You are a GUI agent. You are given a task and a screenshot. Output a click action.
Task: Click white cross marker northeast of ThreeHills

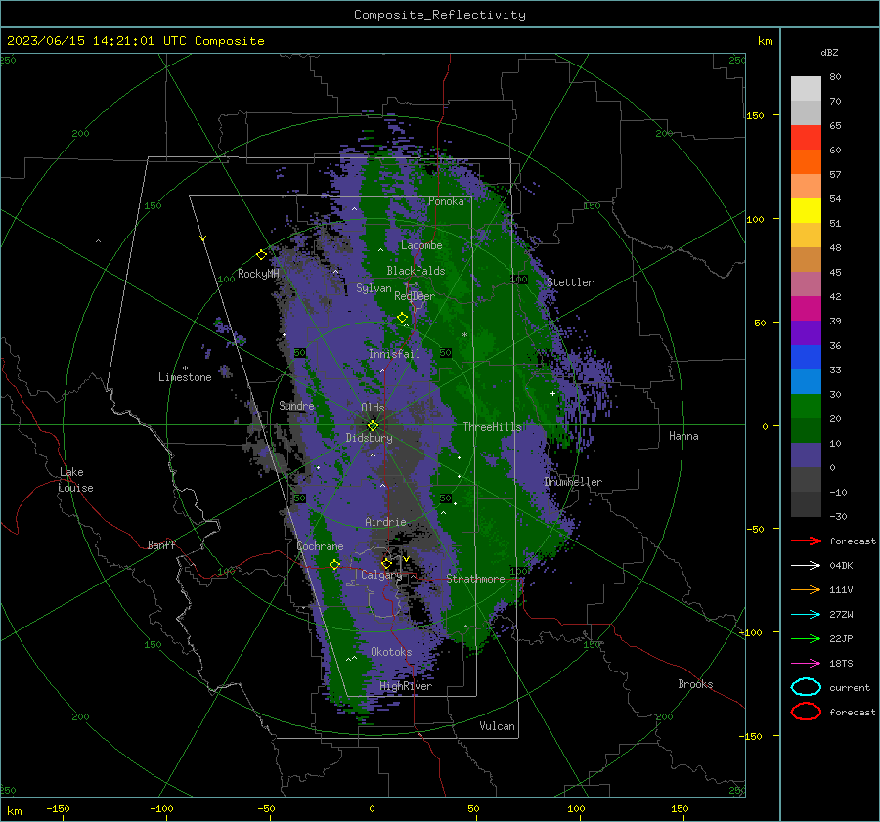point(552,393)
